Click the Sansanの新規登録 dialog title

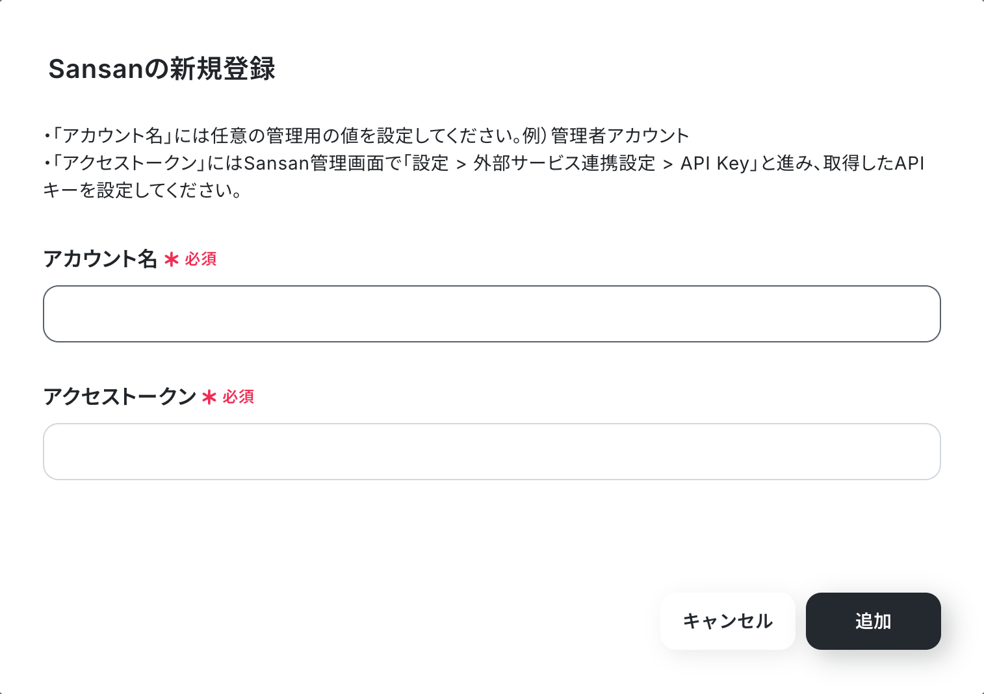click(162, 69)
